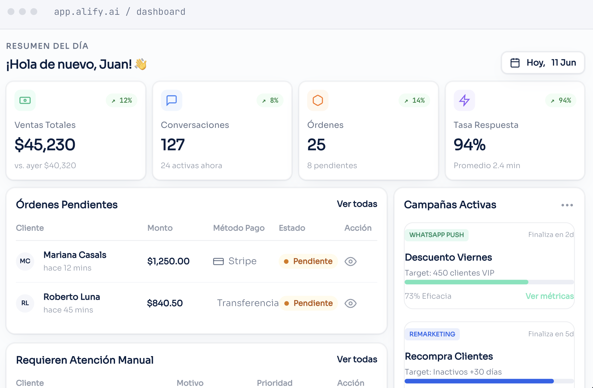Click the 14% growth badge
This screenshot has height=388, width=593.
click(x=415, y=100)
